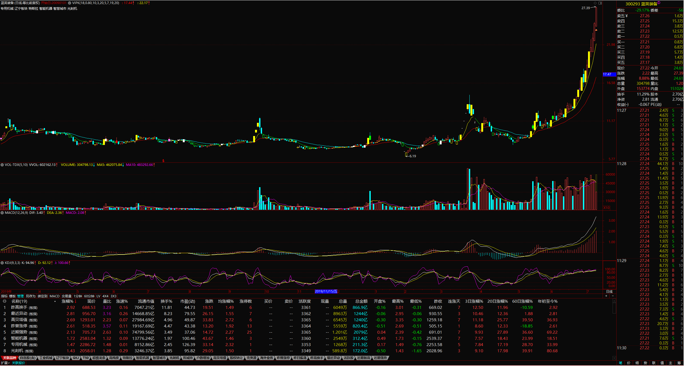
Task: Click the purple badge beside 蓝英装备
Action: pyautogui.click(x=659, y=3)
